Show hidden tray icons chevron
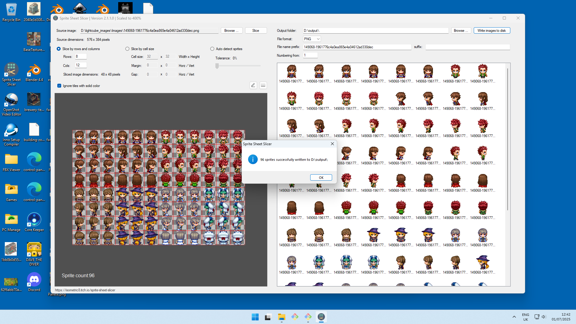 pyautogui.click(x=514, y=317)
